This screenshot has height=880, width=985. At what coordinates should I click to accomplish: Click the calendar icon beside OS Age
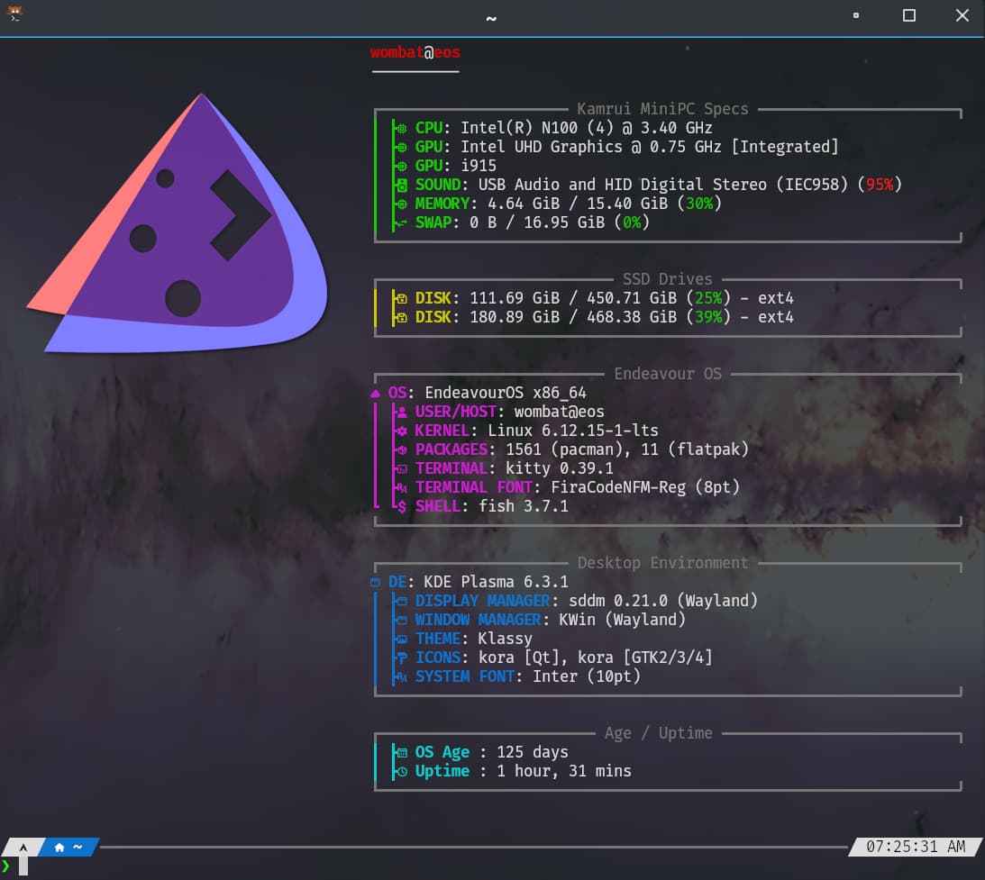tap(402, 753)
